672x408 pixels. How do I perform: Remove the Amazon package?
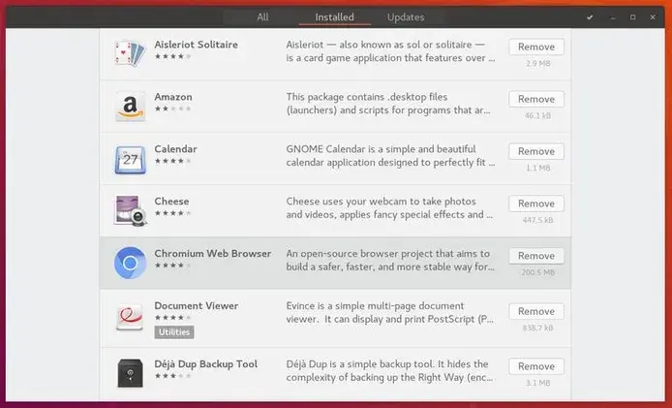pyautogui.click(x=536, y=99)
